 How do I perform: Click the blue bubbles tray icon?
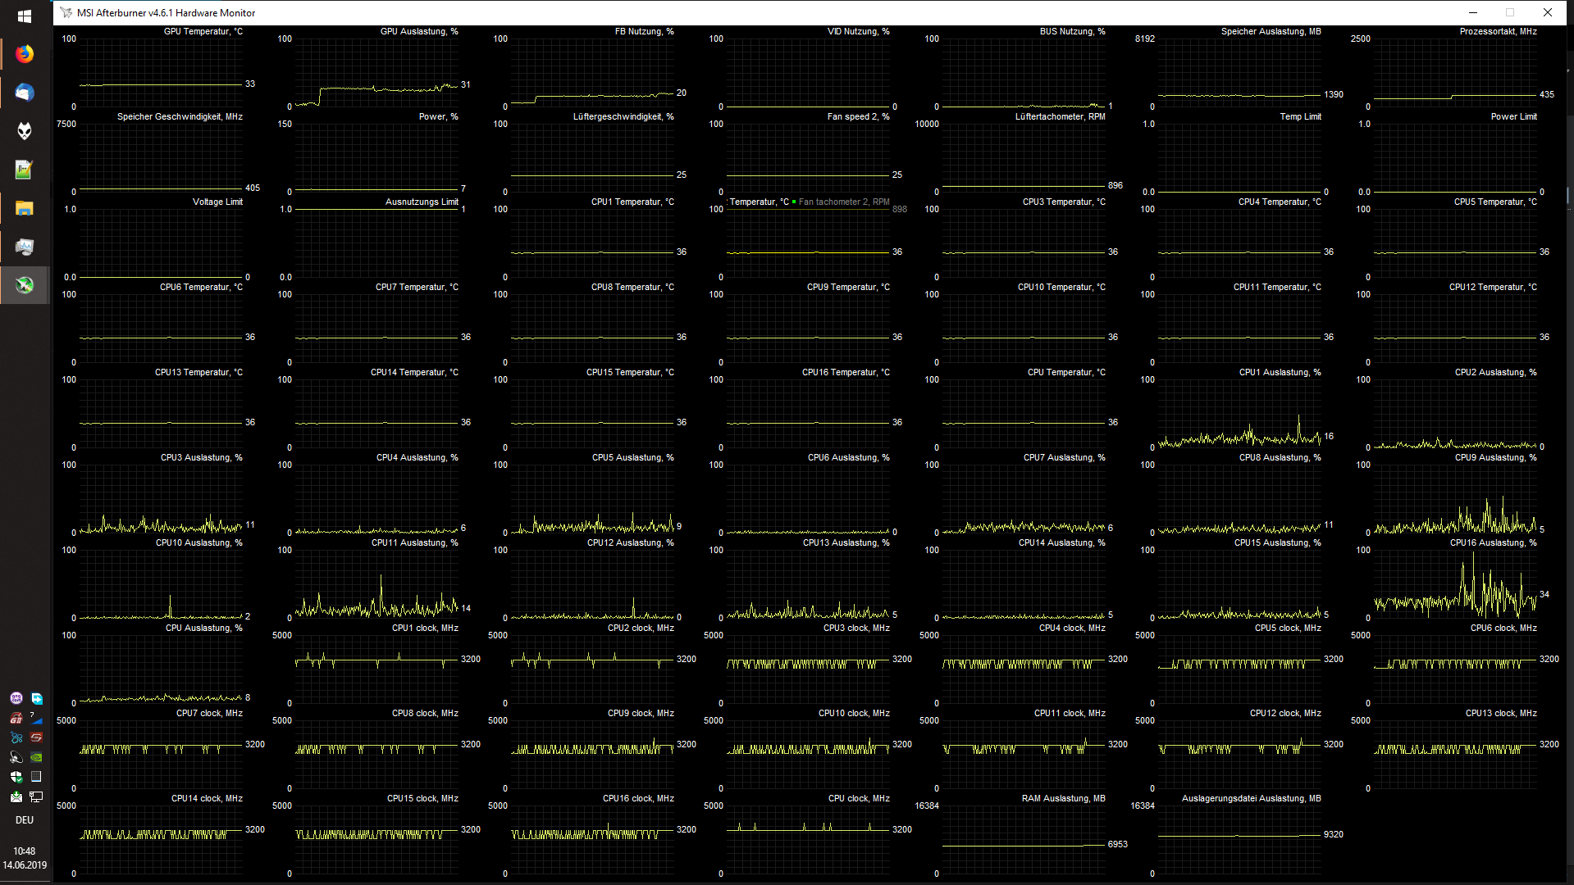[x=16, y=737]
